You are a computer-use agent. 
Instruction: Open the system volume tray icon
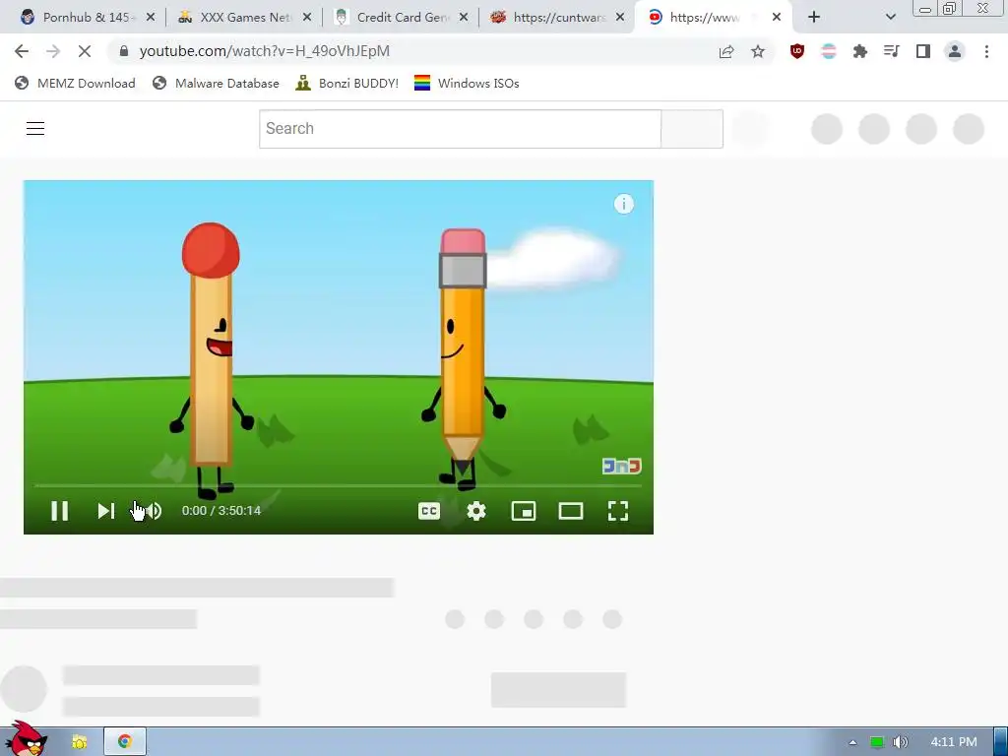[901, 742]
